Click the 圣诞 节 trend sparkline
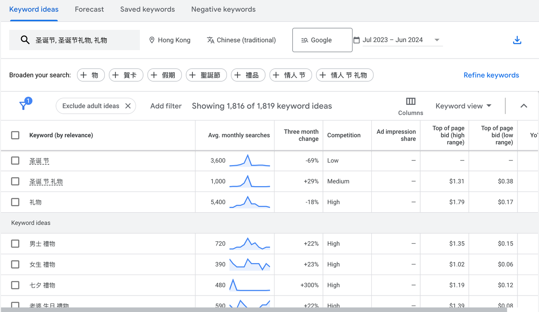539x312 pixels. coord(250,161)
